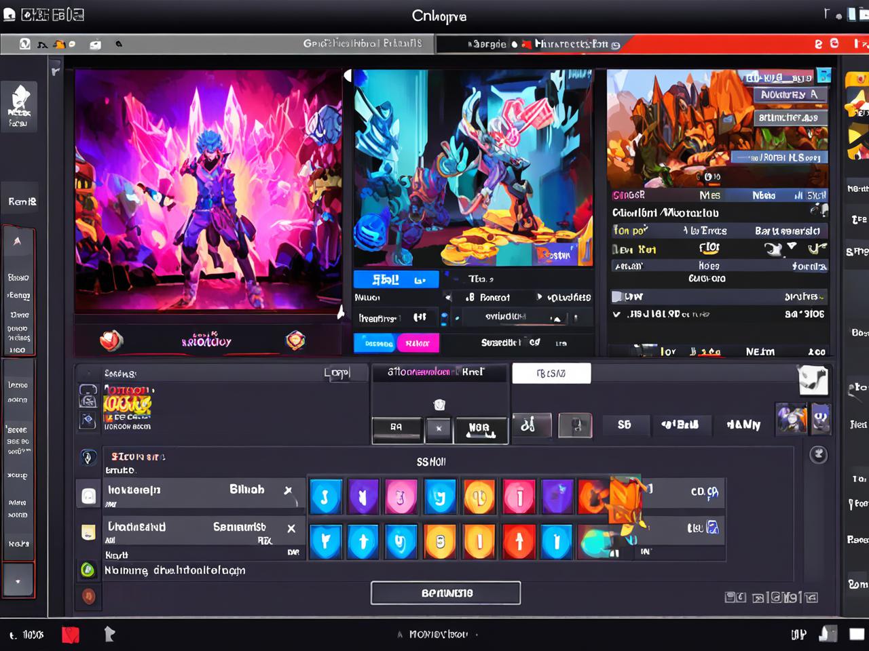
Task: Click the blue ROnai label on orange artwork
Action: click(779, 157)
